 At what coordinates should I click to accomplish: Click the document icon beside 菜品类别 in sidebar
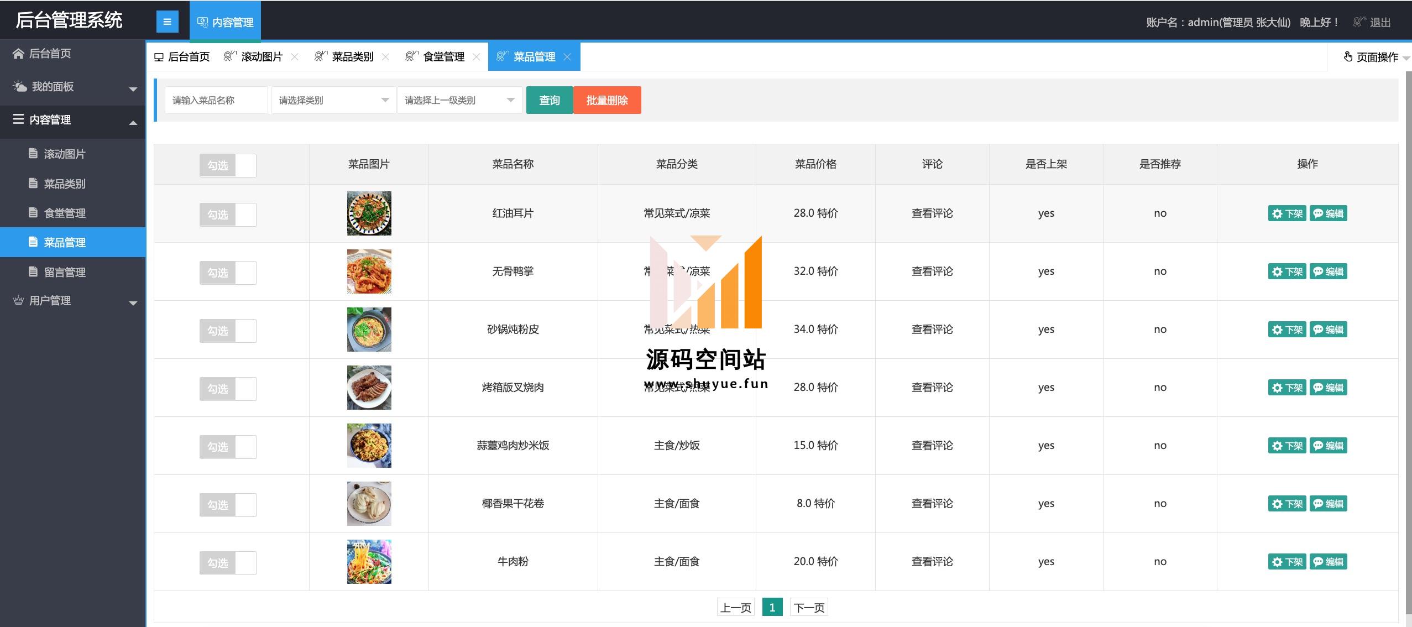click(x=33, y=183)
